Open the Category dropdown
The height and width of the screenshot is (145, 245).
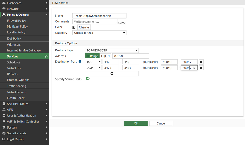tap(99, 33)
